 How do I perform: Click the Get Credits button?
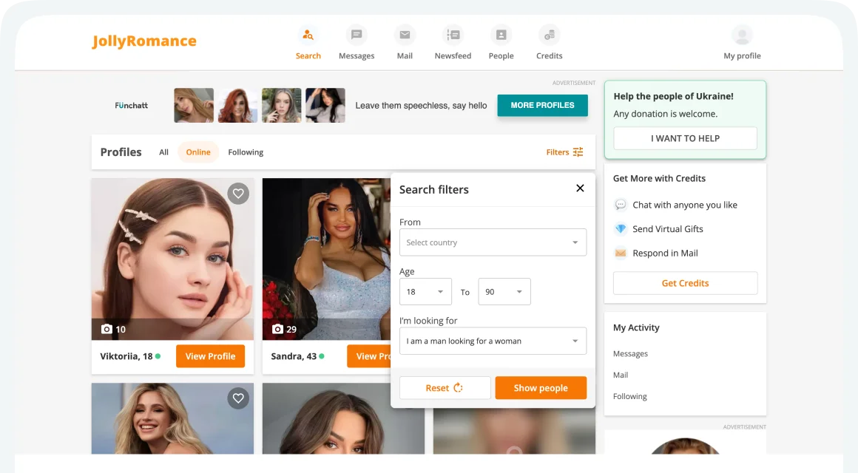click(x=685, y=283)
